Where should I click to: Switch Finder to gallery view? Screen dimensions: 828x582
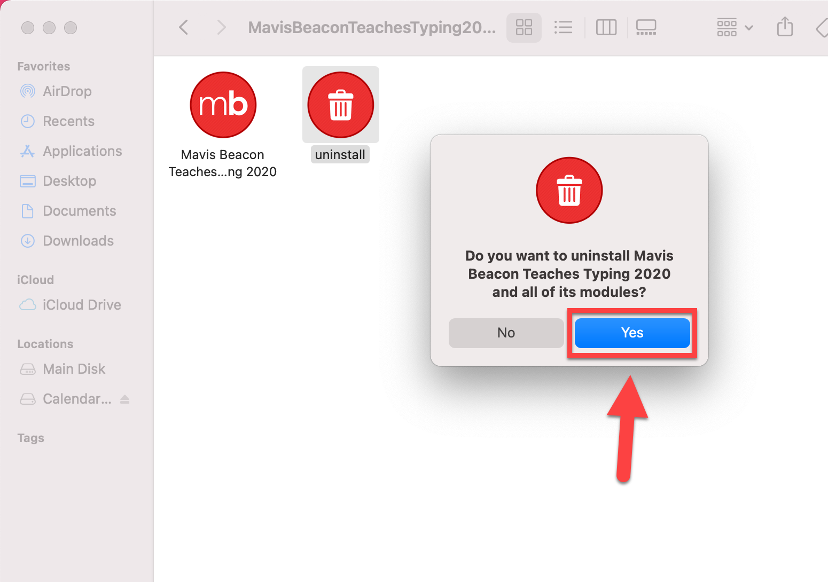click(646, 27)
